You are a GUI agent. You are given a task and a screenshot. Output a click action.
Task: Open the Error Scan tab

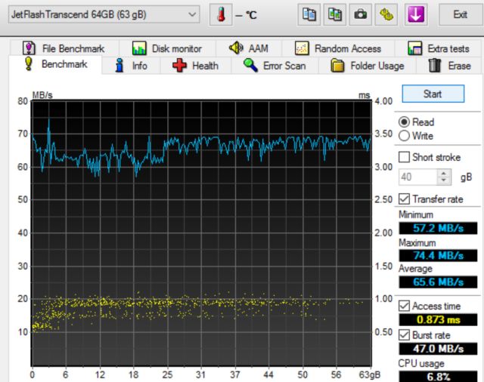pos(275,66)
